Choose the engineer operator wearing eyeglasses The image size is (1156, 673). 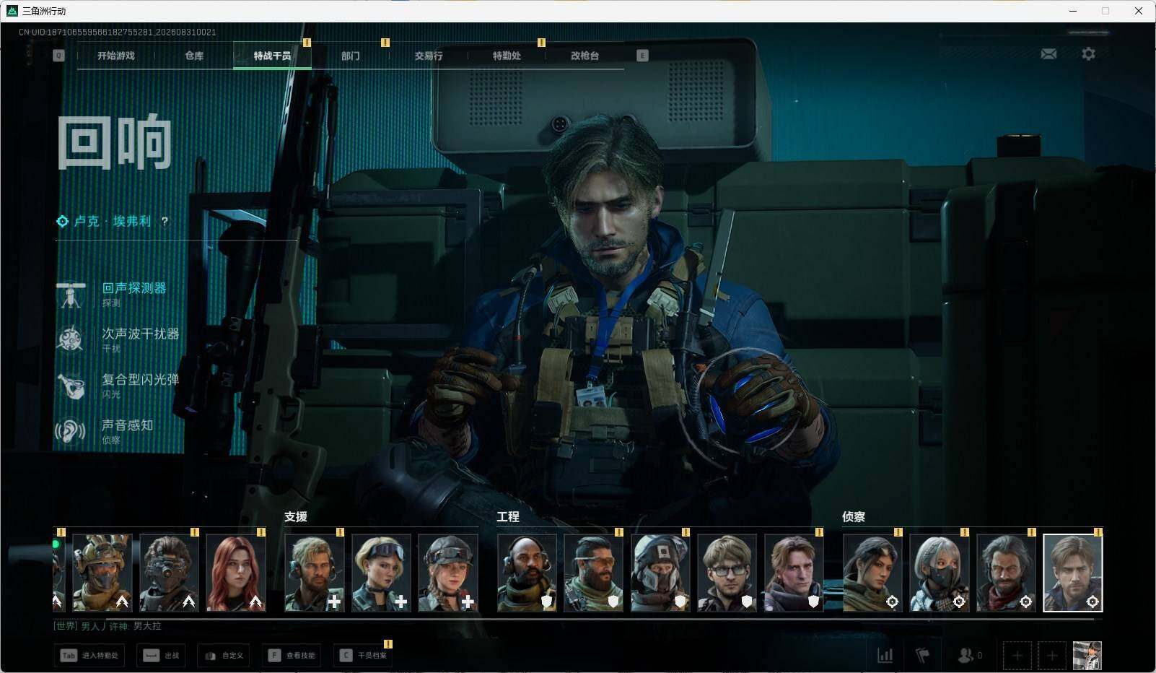click(x=727, y=573)
